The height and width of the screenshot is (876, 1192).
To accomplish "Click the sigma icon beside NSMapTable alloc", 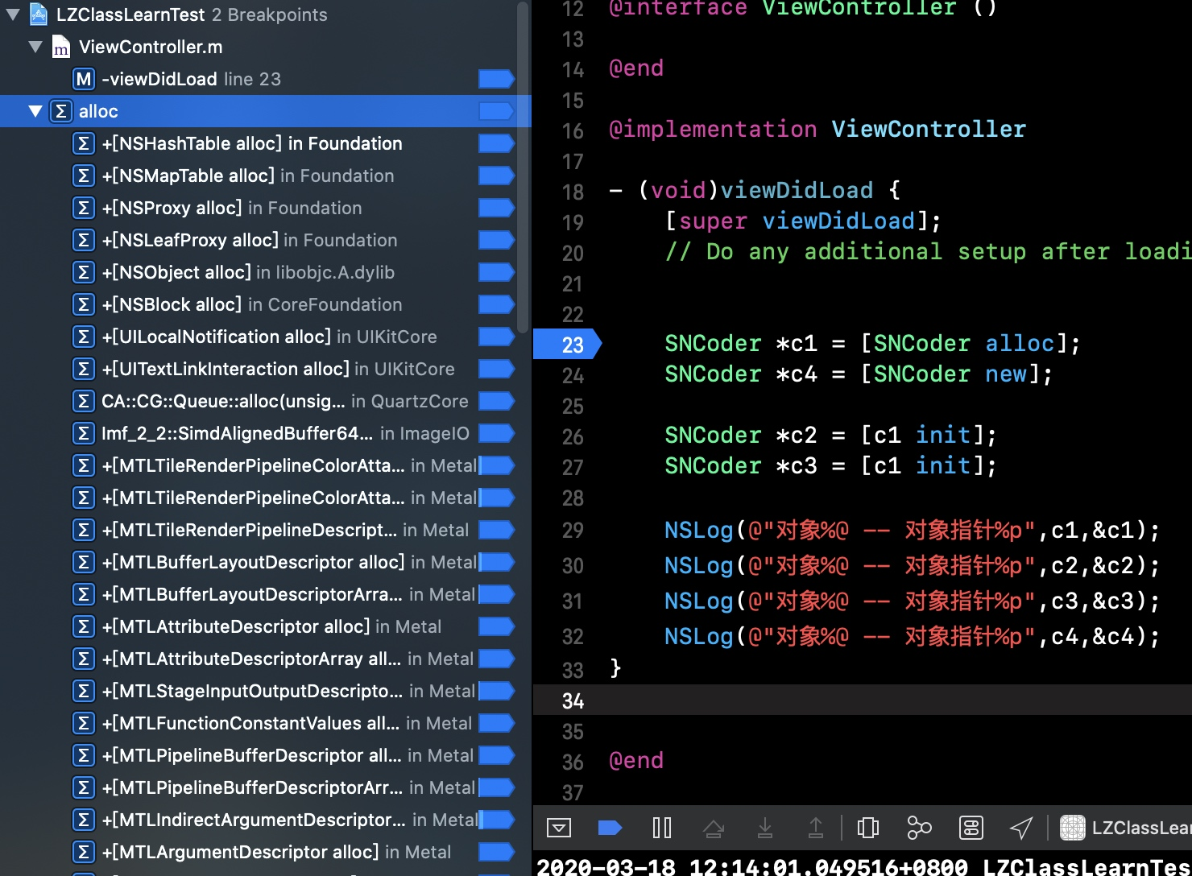I will [x=84, y=176].
